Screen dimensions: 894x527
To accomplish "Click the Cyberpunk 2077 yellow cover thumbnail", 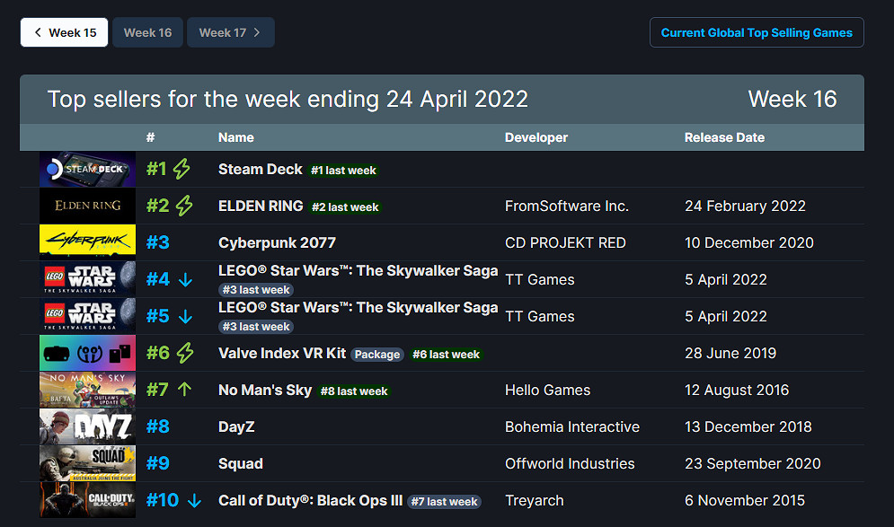I will [86, 242].
